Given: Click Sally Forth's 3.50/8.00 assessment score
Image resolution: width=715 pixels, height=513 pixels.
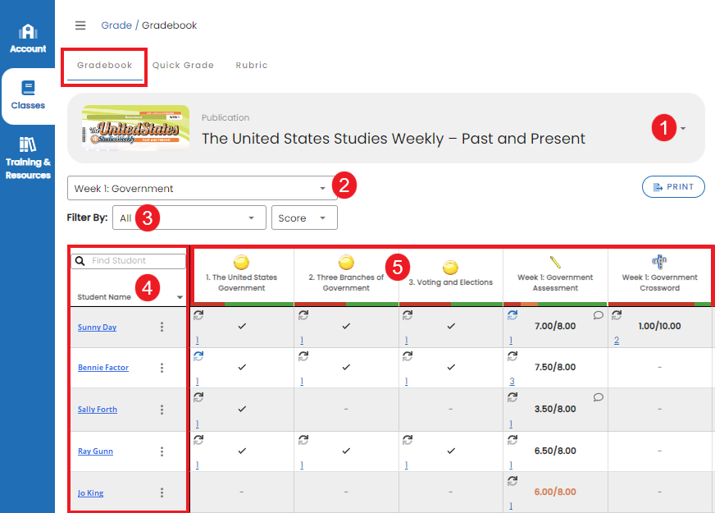Looking at the screenshot, I should click(555, 409).
